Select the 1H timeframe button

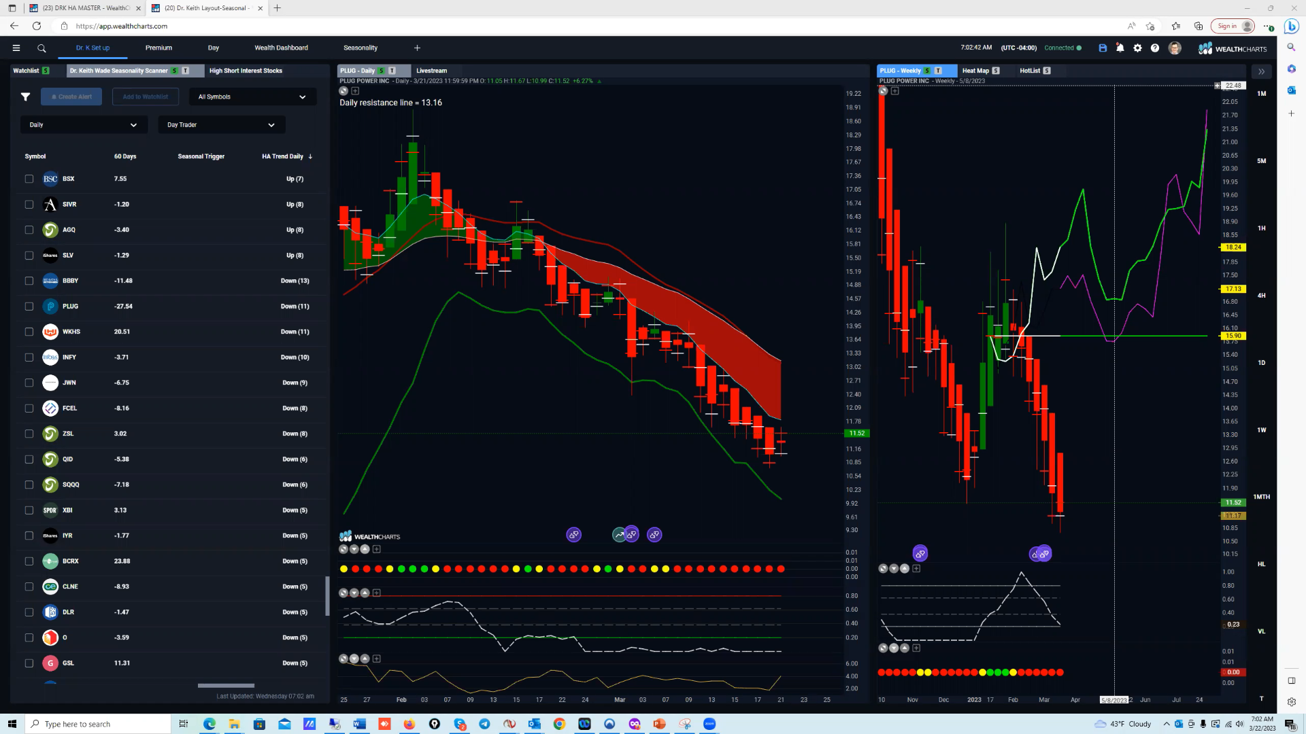click(x=1262, y=228)
